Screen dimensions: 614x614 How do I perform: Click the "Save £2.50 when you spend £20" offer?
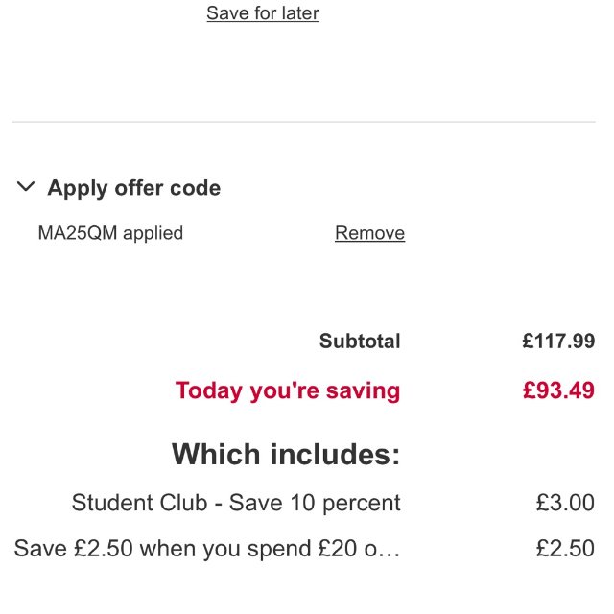coord(192,549)
